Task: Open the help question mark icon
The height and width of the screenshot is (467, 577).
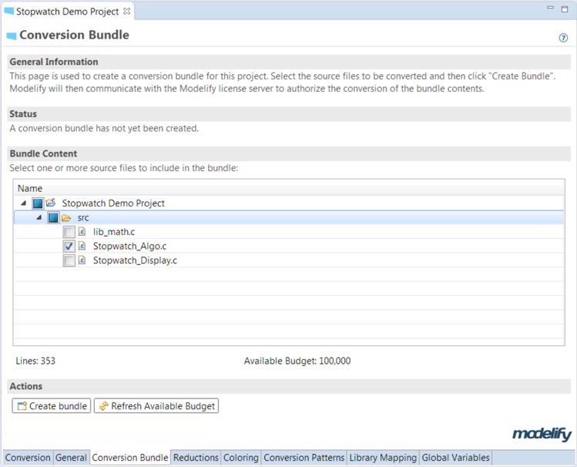Action: tap(563, 38)
